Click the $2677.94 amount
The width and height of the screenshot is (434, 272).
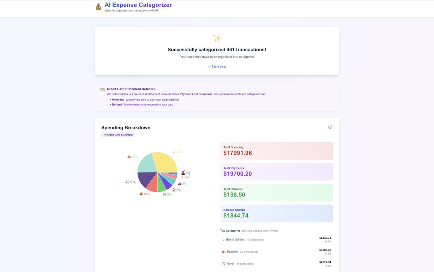325,262
